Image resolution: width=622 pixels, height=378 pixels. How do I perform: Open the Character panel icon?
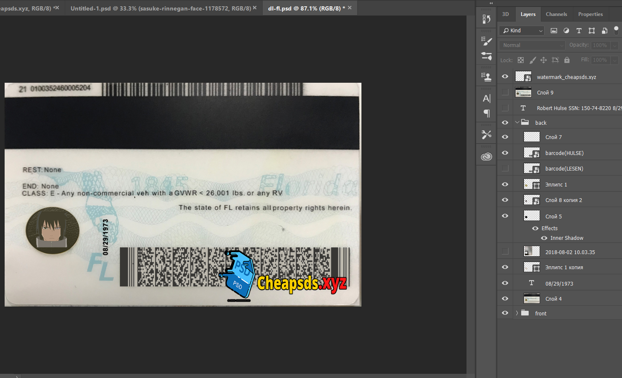click(x=486, y=99)
